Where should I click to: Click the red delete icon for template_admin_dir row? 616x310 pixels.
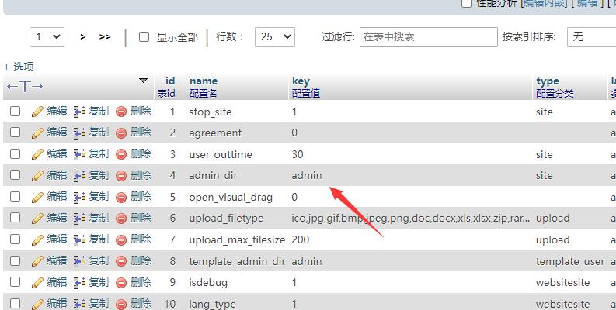click(120, 261)
